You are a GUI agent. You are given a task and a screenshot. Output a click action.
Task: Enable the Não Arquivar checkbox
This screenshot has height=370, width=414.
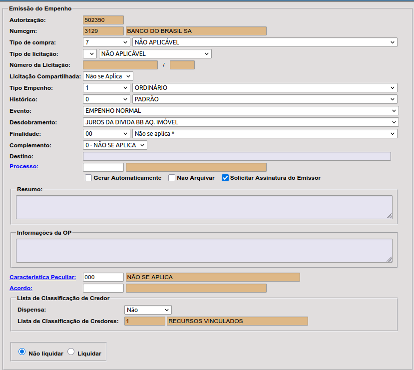[x=172, y=178]
